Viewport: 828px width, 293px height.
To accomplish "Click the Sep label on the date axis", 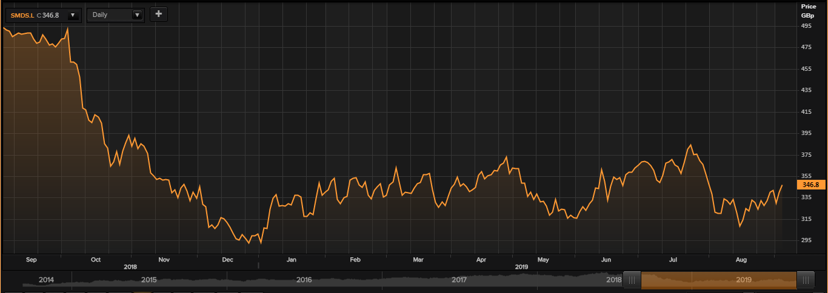I will coord(32,260).
